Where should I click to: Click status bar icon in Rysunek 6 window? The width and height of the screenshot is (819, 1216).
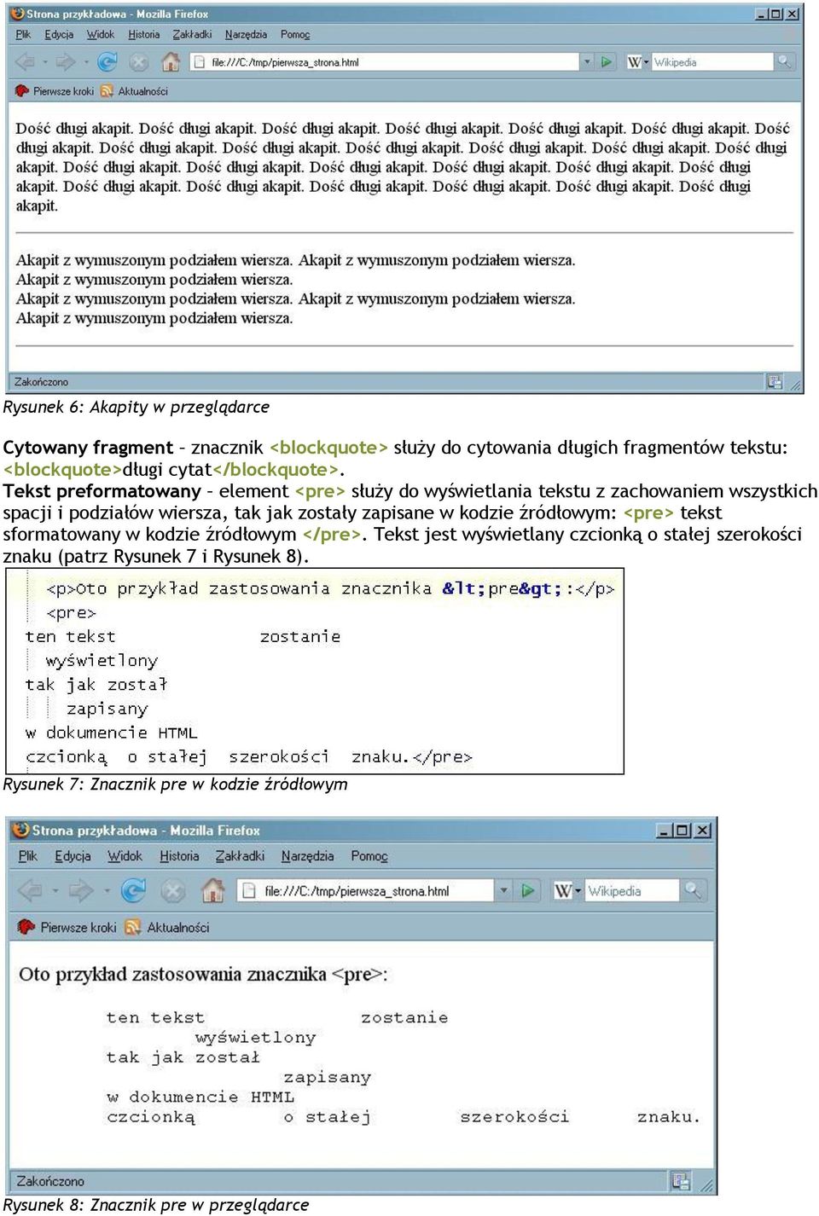pyautogui.click(x=775, y=382)
